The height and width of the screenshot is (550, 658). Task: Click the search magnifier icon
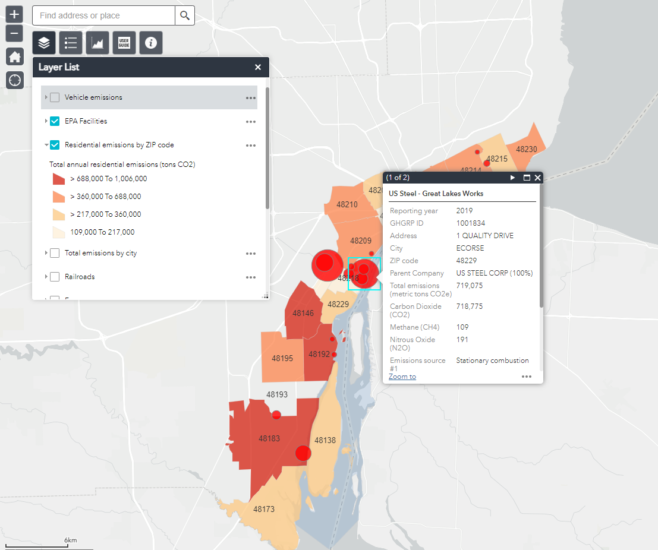point(185,15)
